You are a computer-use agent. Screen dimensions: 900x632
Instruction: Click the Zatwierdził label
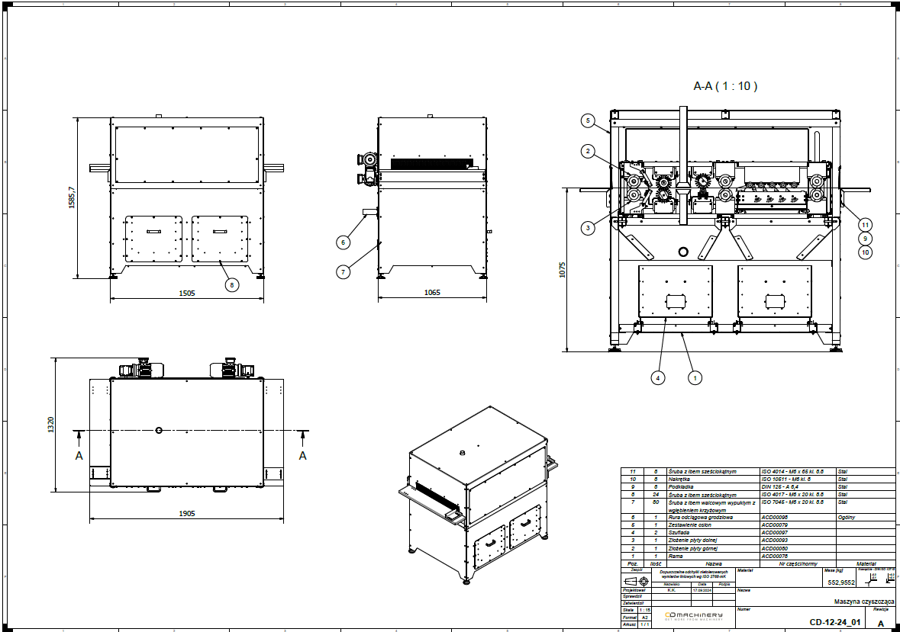(633, 603)
